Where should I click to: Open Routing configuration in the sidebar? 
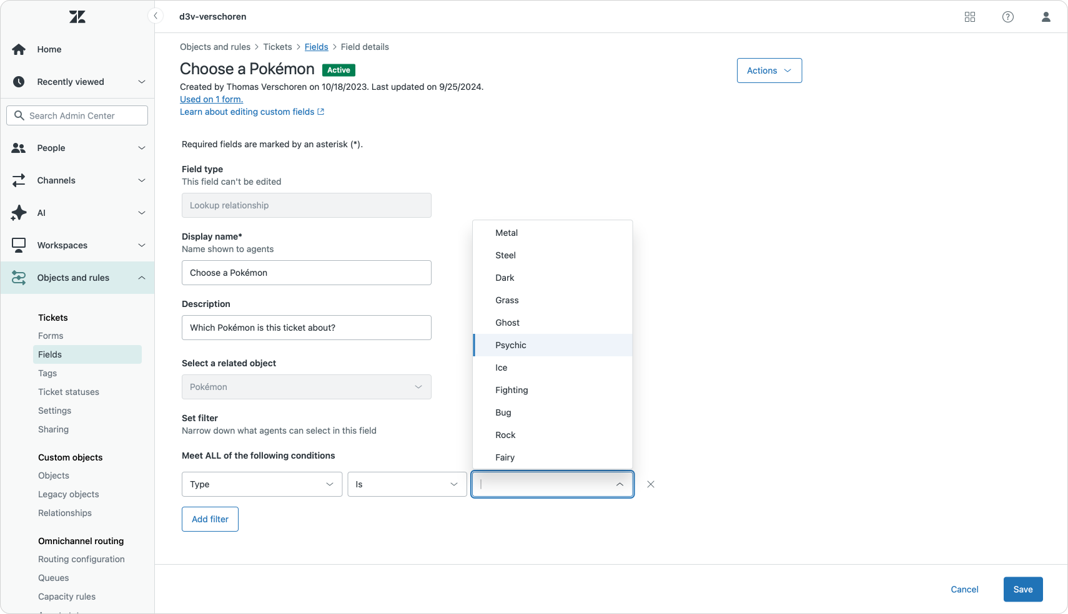point(81,559)
